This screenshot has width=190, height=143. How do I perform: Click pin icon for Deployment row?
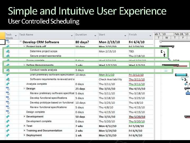click(8, 135)
